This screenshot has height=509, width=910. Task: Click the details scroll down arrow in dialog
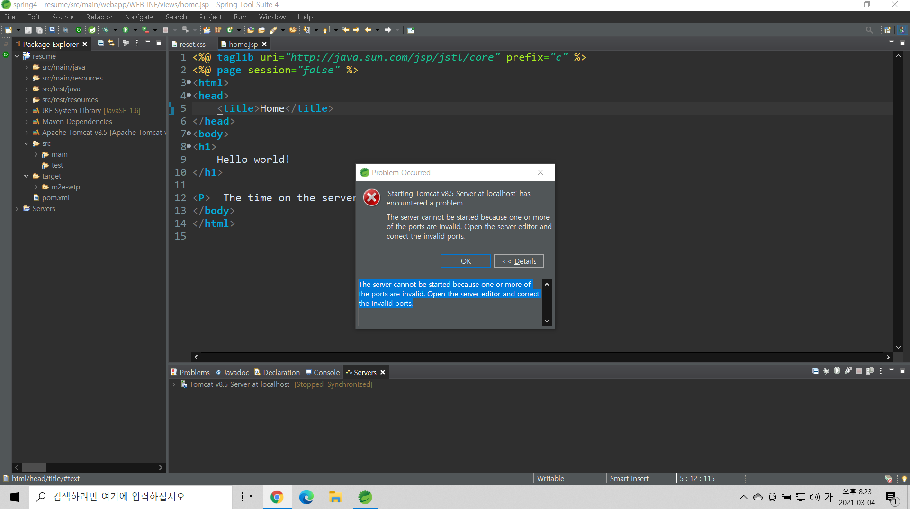click(x=547, y=321)
